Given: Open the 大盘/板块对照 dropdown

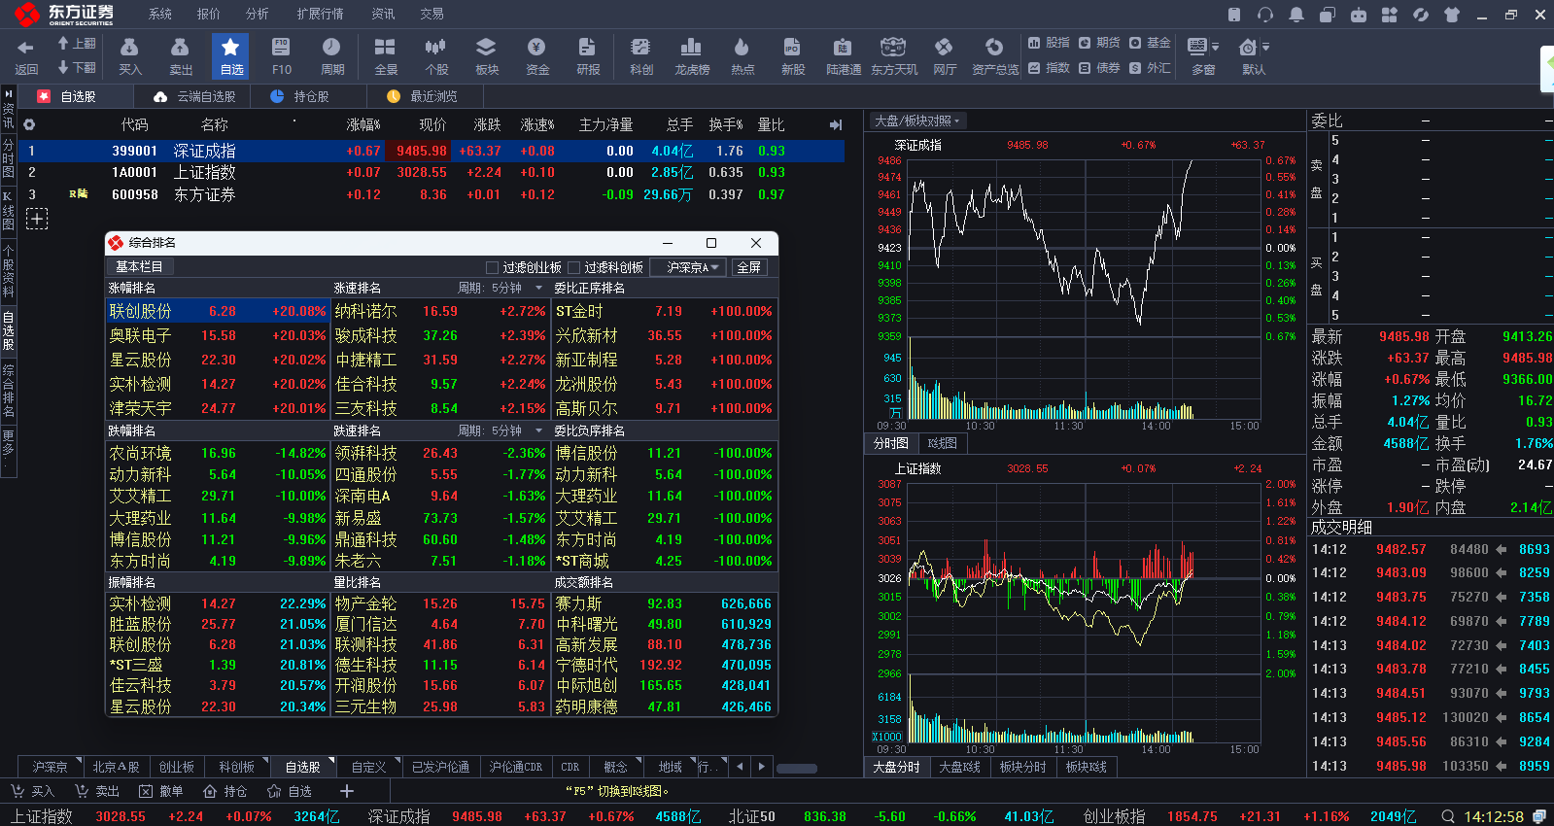Looking at the screenshot, I should coord(916,120).
